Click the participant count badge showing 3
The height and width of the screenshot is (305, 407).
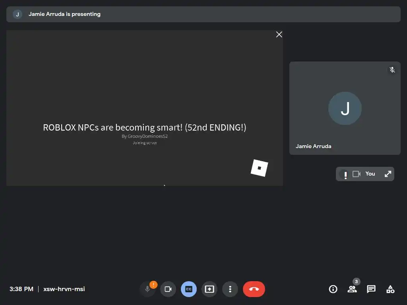[x=357, y=282]
